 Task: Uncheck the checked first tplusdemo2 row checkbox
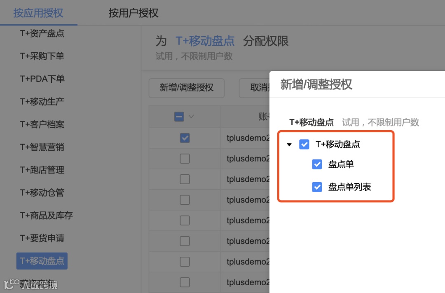click(185, 138)
